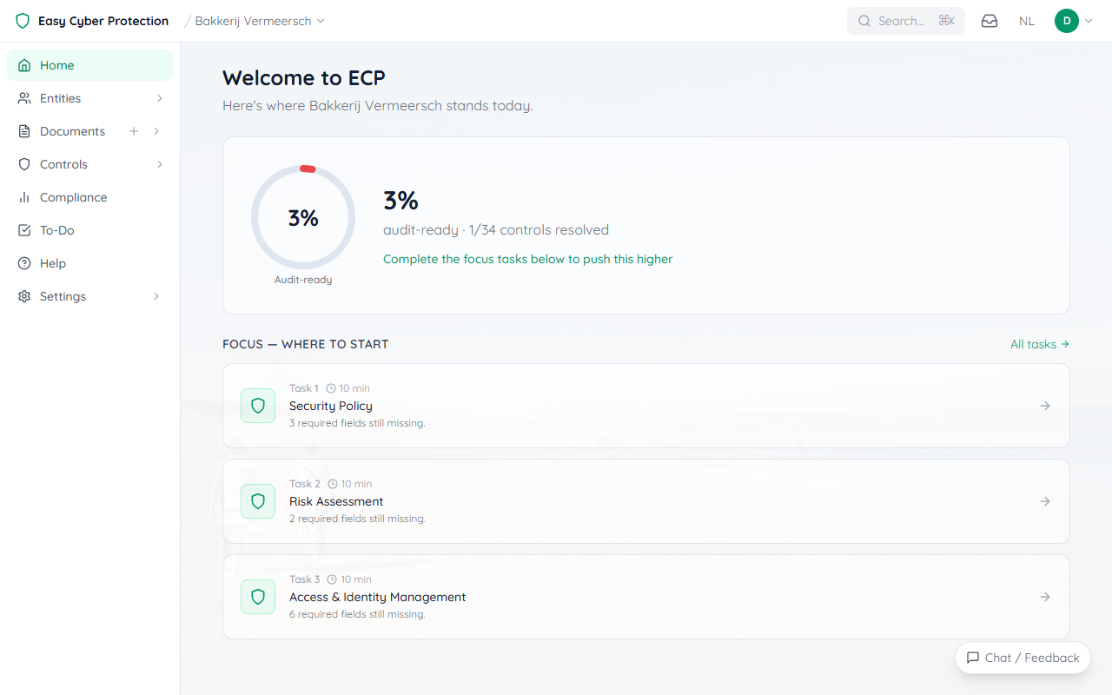
Task: Select Settings in the sidebar
Action: pyautogui.click(x=60, y=295)
